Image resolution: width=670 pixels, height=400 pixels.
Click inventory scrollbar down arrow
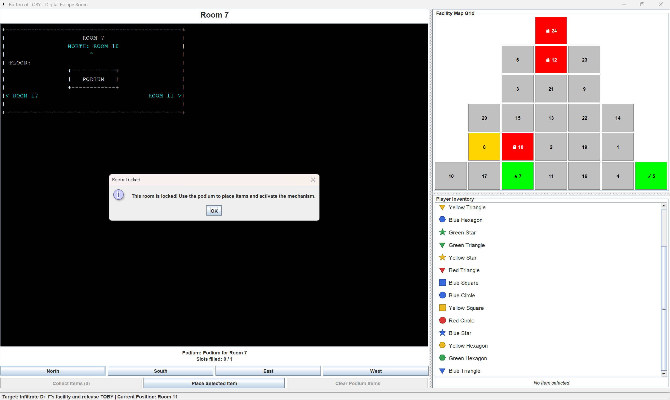point(663,374)
